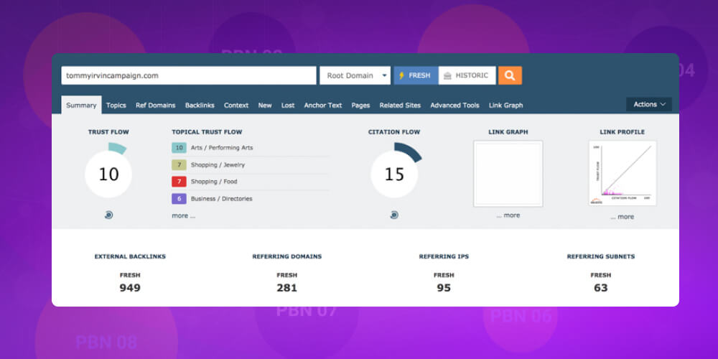718x359 pixels.
Task: Click the Citation Flow gauge value 15
Action: (394, 174)
